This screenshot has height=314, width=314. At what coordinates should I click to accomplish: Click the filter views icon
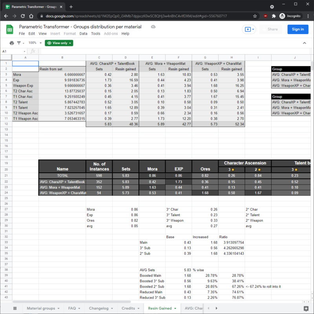(x=18, y=43)
